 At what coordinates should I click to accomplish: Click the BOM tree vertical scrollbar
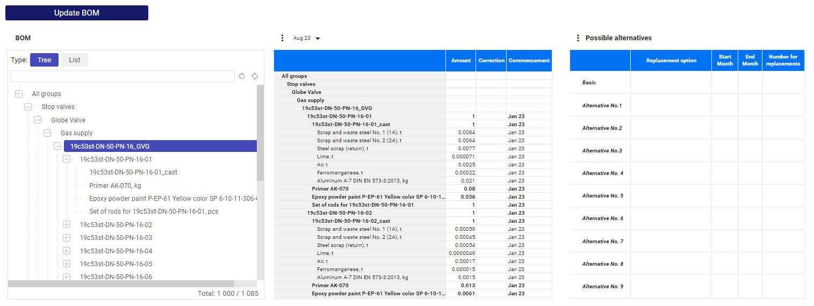click(x=260, y=133)
